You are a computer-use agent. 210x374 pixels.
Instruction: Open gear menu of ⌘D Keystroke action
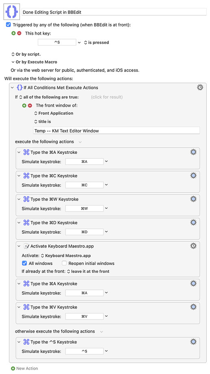point(193,223)
